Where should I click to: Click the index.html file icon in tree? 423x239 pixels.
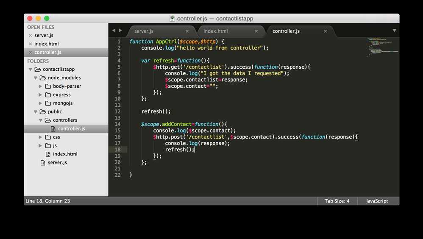(x=48, y=154)
